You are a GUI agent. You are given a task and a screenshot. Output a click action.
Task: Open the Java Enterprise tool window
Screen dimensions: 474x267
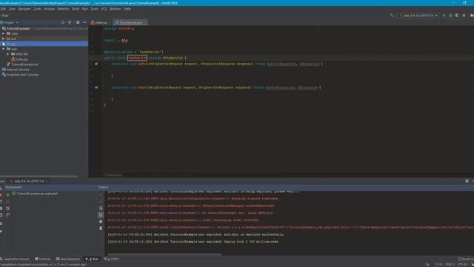coord(68,259)
